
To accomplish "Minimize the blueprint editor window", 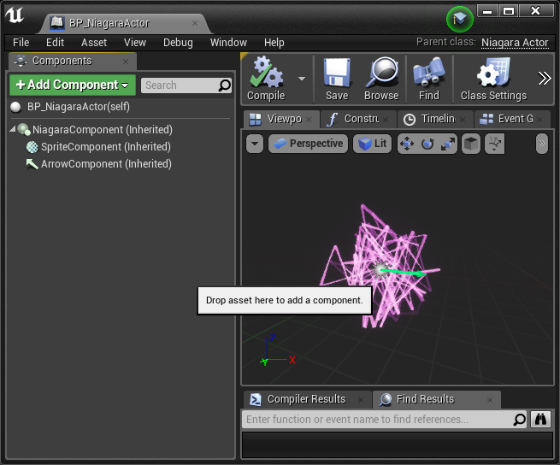I will (487, 11).
